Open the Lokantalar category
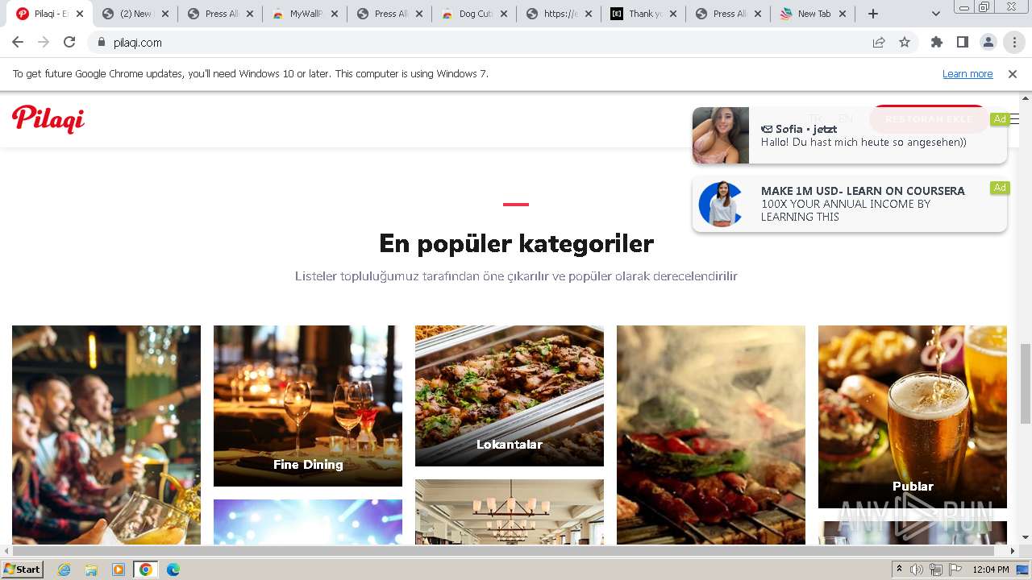Image resolution: width=1032 pixels, height=580 pixels. (510, 396)
